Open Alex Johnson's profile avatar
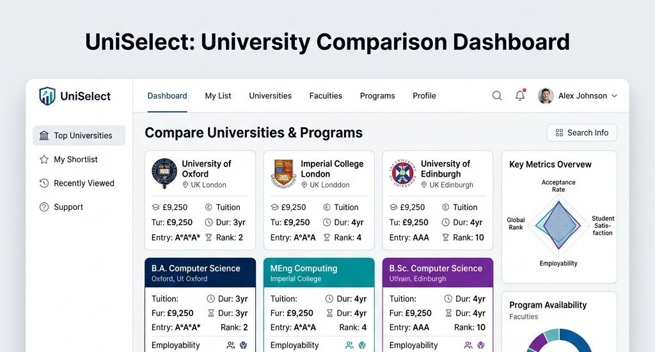 [x=546, y=96]
